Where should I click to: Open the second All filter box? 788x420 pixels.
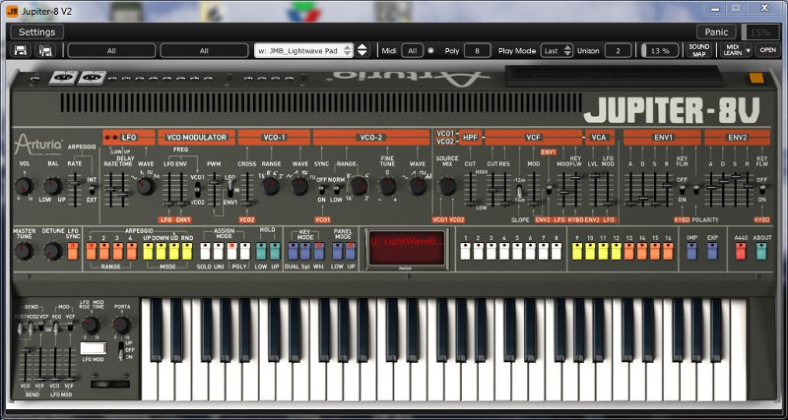[x=204, y=51]
